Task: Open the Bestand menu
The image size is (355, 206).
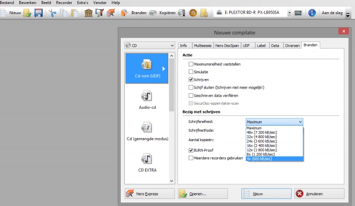Action: pyautogui.click(x=7, y=3)
